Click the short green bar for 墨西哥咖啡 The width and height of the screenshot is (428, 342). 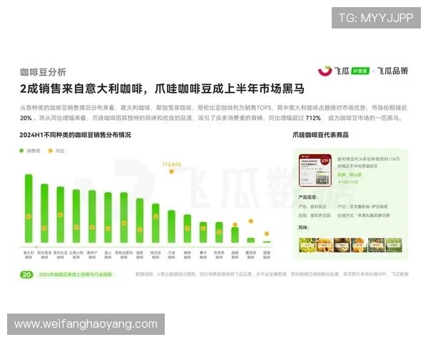tap(251, 240)
